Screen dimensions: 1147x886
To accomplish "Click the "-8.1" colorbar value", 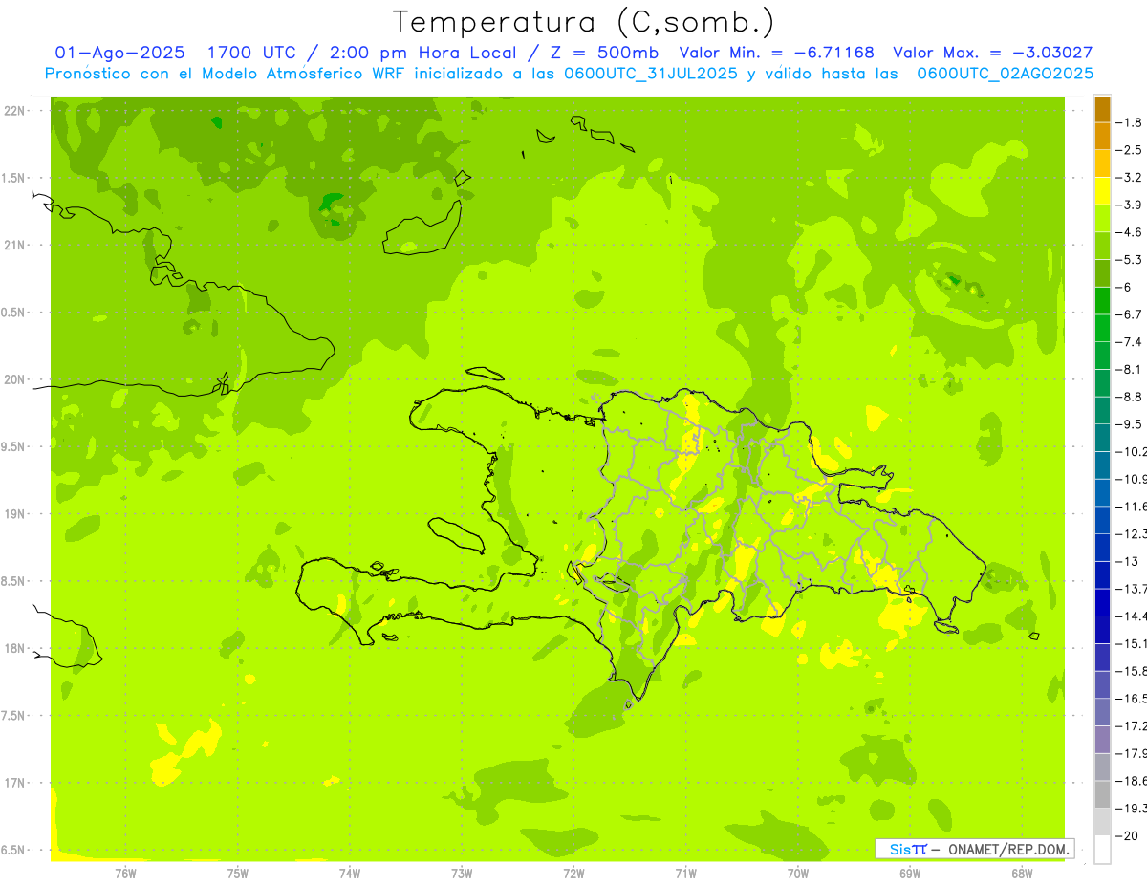I will (x=1131, y=369).
